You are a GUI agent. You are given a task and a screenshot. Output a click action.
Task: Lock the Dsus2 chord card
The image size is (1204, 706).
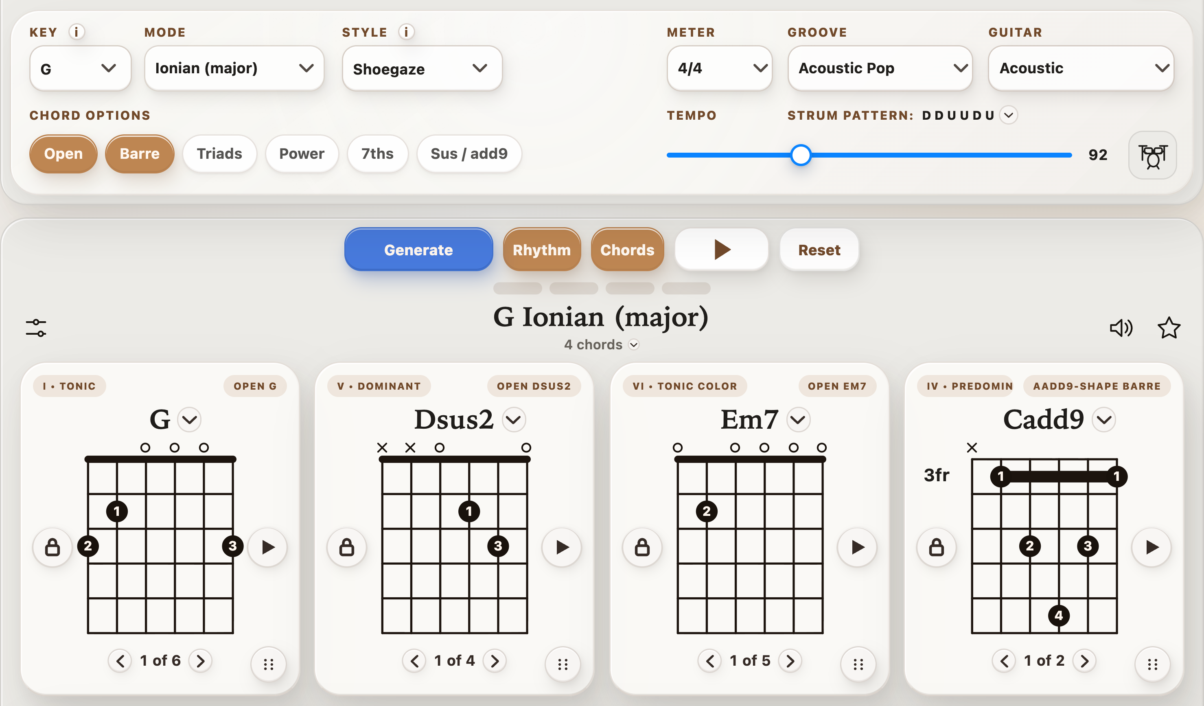coord(347,547)
